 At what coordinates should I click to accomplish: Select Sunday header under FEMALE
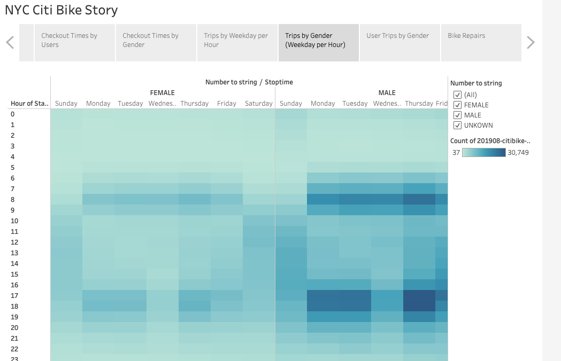(x=66, y=104)
